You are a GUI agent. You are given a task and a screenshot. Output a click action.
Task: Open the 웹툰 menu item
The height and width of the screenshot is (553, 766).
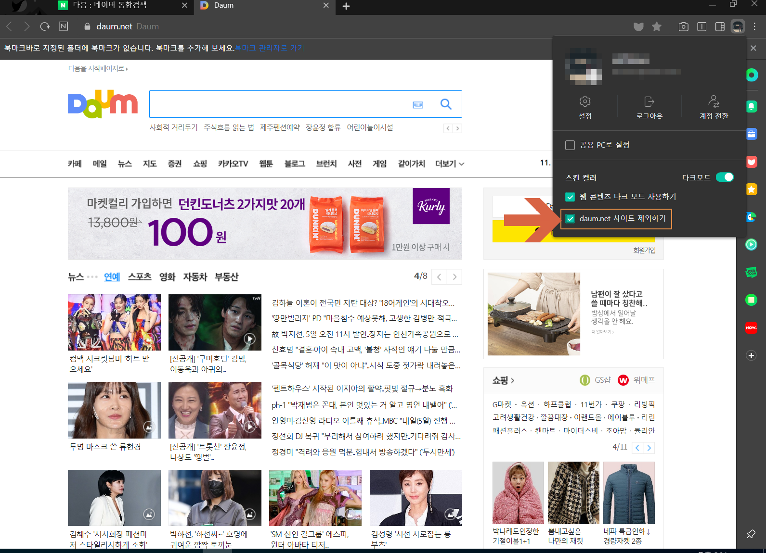pyautogui.click(x=266, y=164)
